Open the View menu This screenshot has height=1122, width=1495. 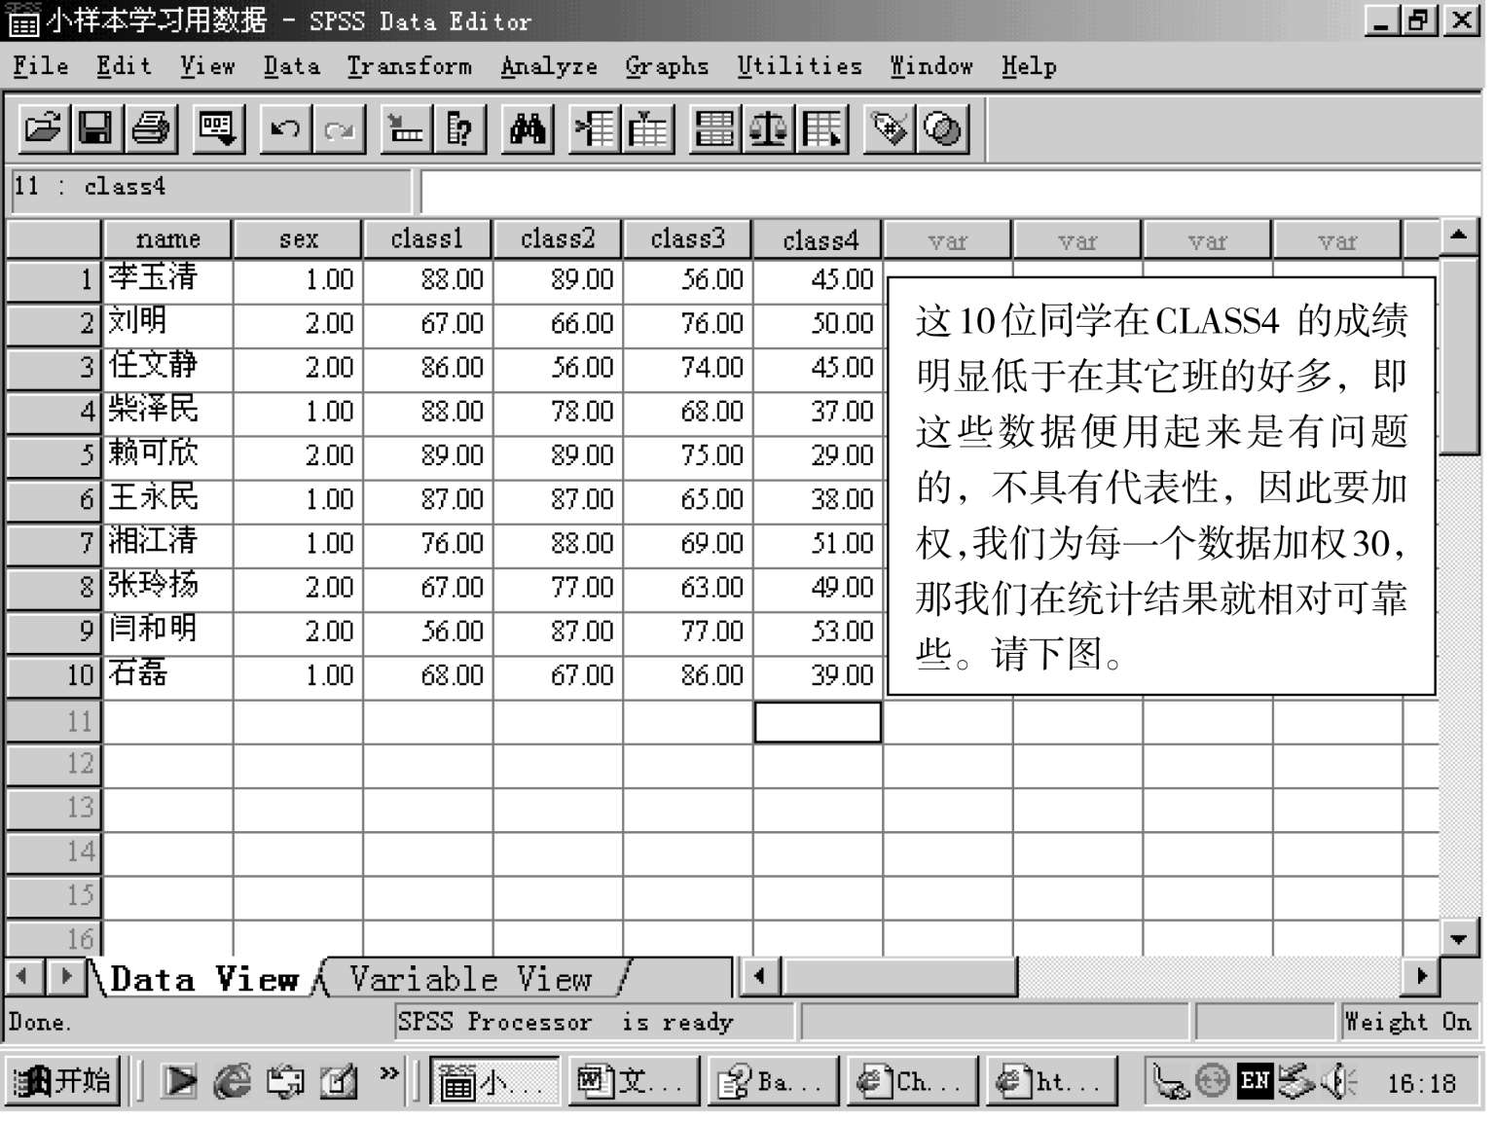click(207, 66)
